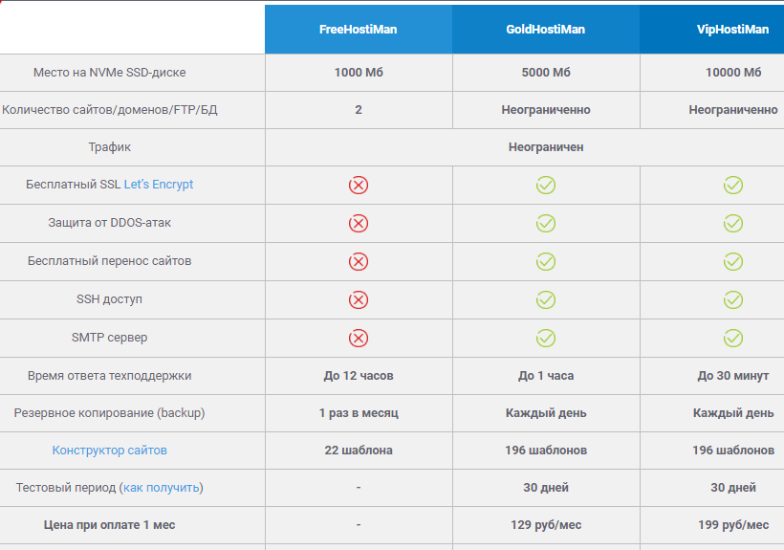Click the 199 руб/мес price cell

tap(712, 525)
